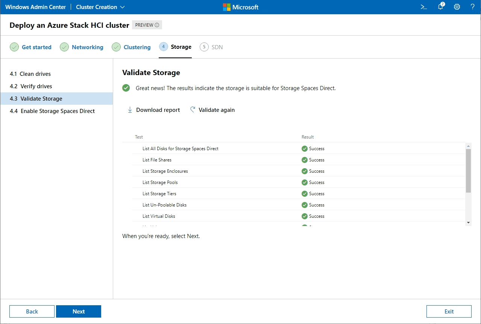Click the Validate again refresh icon

tap(192, 110)
